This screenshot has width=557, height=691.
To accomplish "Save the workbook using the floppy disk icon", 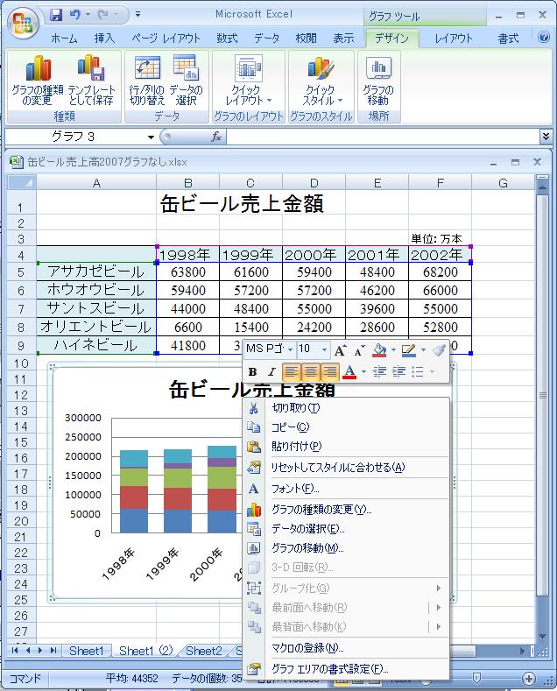I will (x=56, y=15).
